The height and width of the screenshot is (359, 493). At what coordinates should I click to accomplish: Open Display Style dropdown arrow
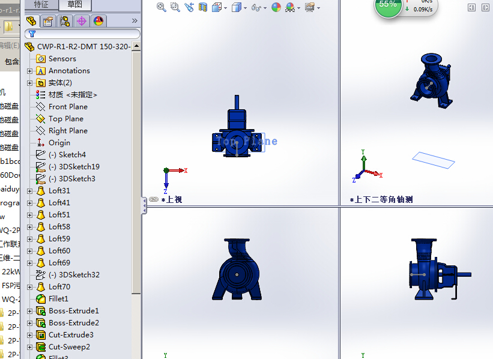(245, 8)
